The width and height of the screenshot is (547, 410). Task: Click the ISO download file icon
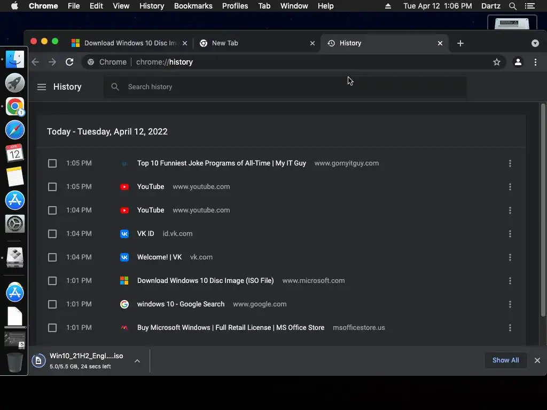(x=38, y=361)
